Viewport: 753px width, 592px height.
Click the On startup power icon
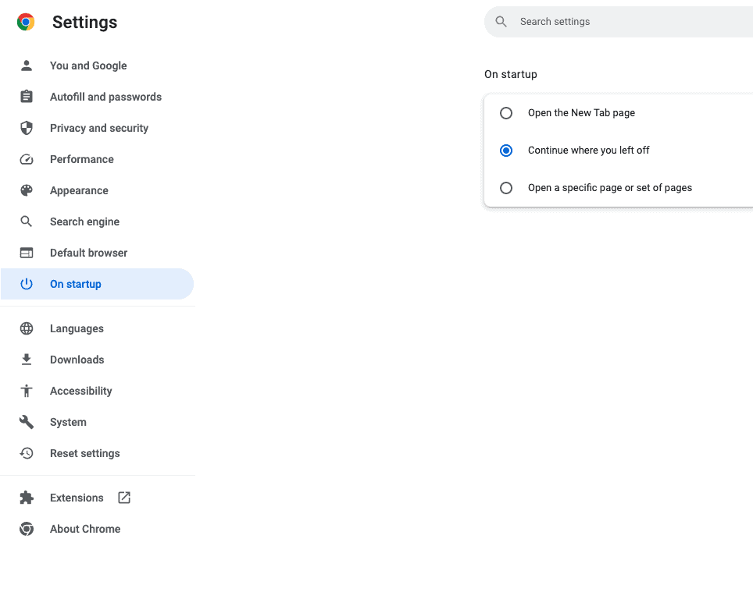click(x=27, y=284)
